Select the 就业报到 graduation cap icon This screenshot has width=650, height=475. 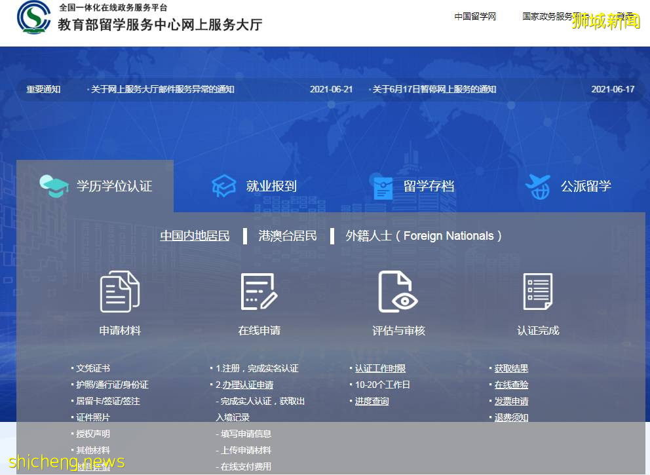(224, 186)
